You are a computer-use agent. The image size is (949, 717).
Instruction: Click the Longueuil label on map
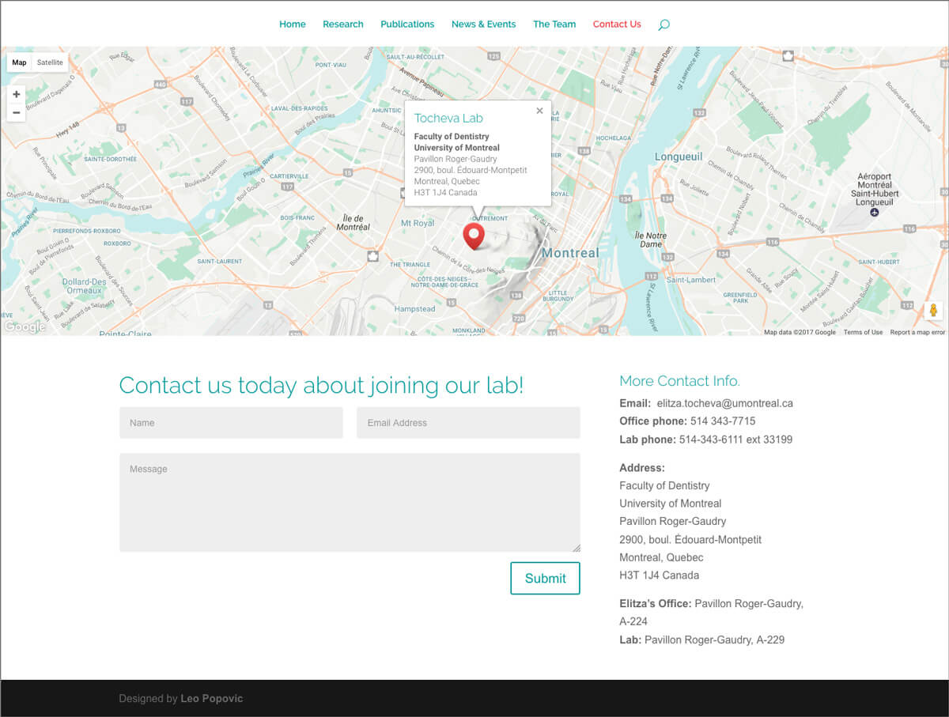(679, 157)
